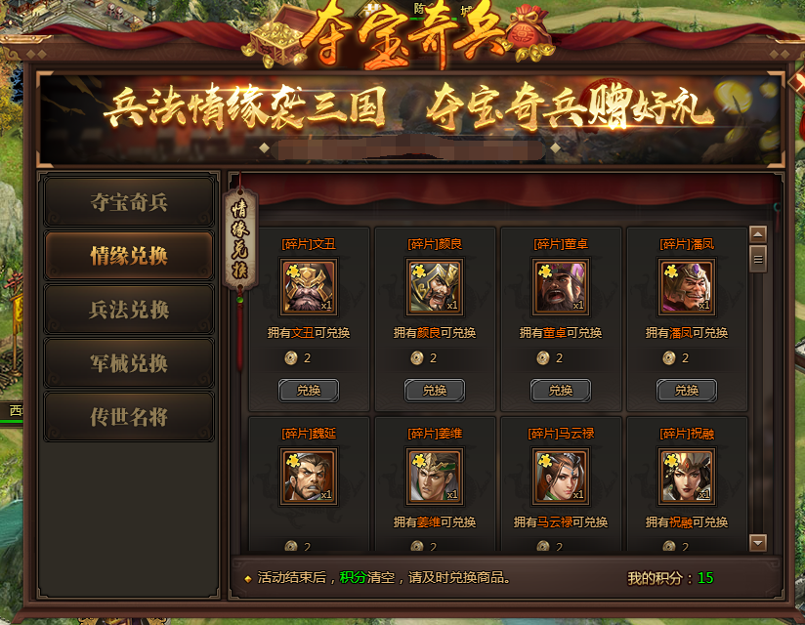Click the 祝融 fragment portrait icon
The width and height of the screenshot is (805, 625).
pyautogui.click(x=687, y=477)
